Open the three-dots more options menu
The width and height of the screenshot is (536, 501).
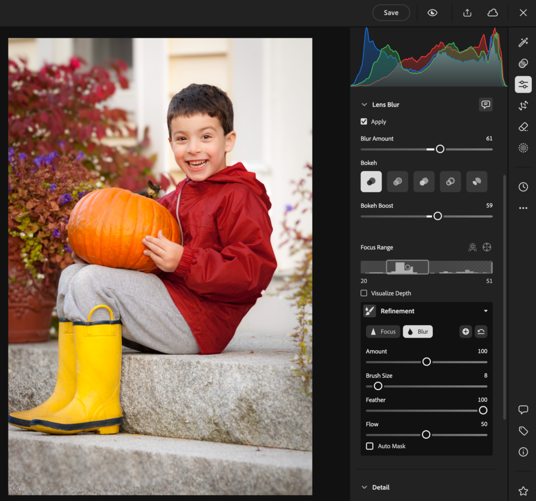pos(523,208)
